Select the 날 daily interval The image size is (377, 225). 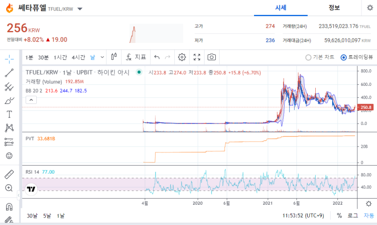[92, 58]
